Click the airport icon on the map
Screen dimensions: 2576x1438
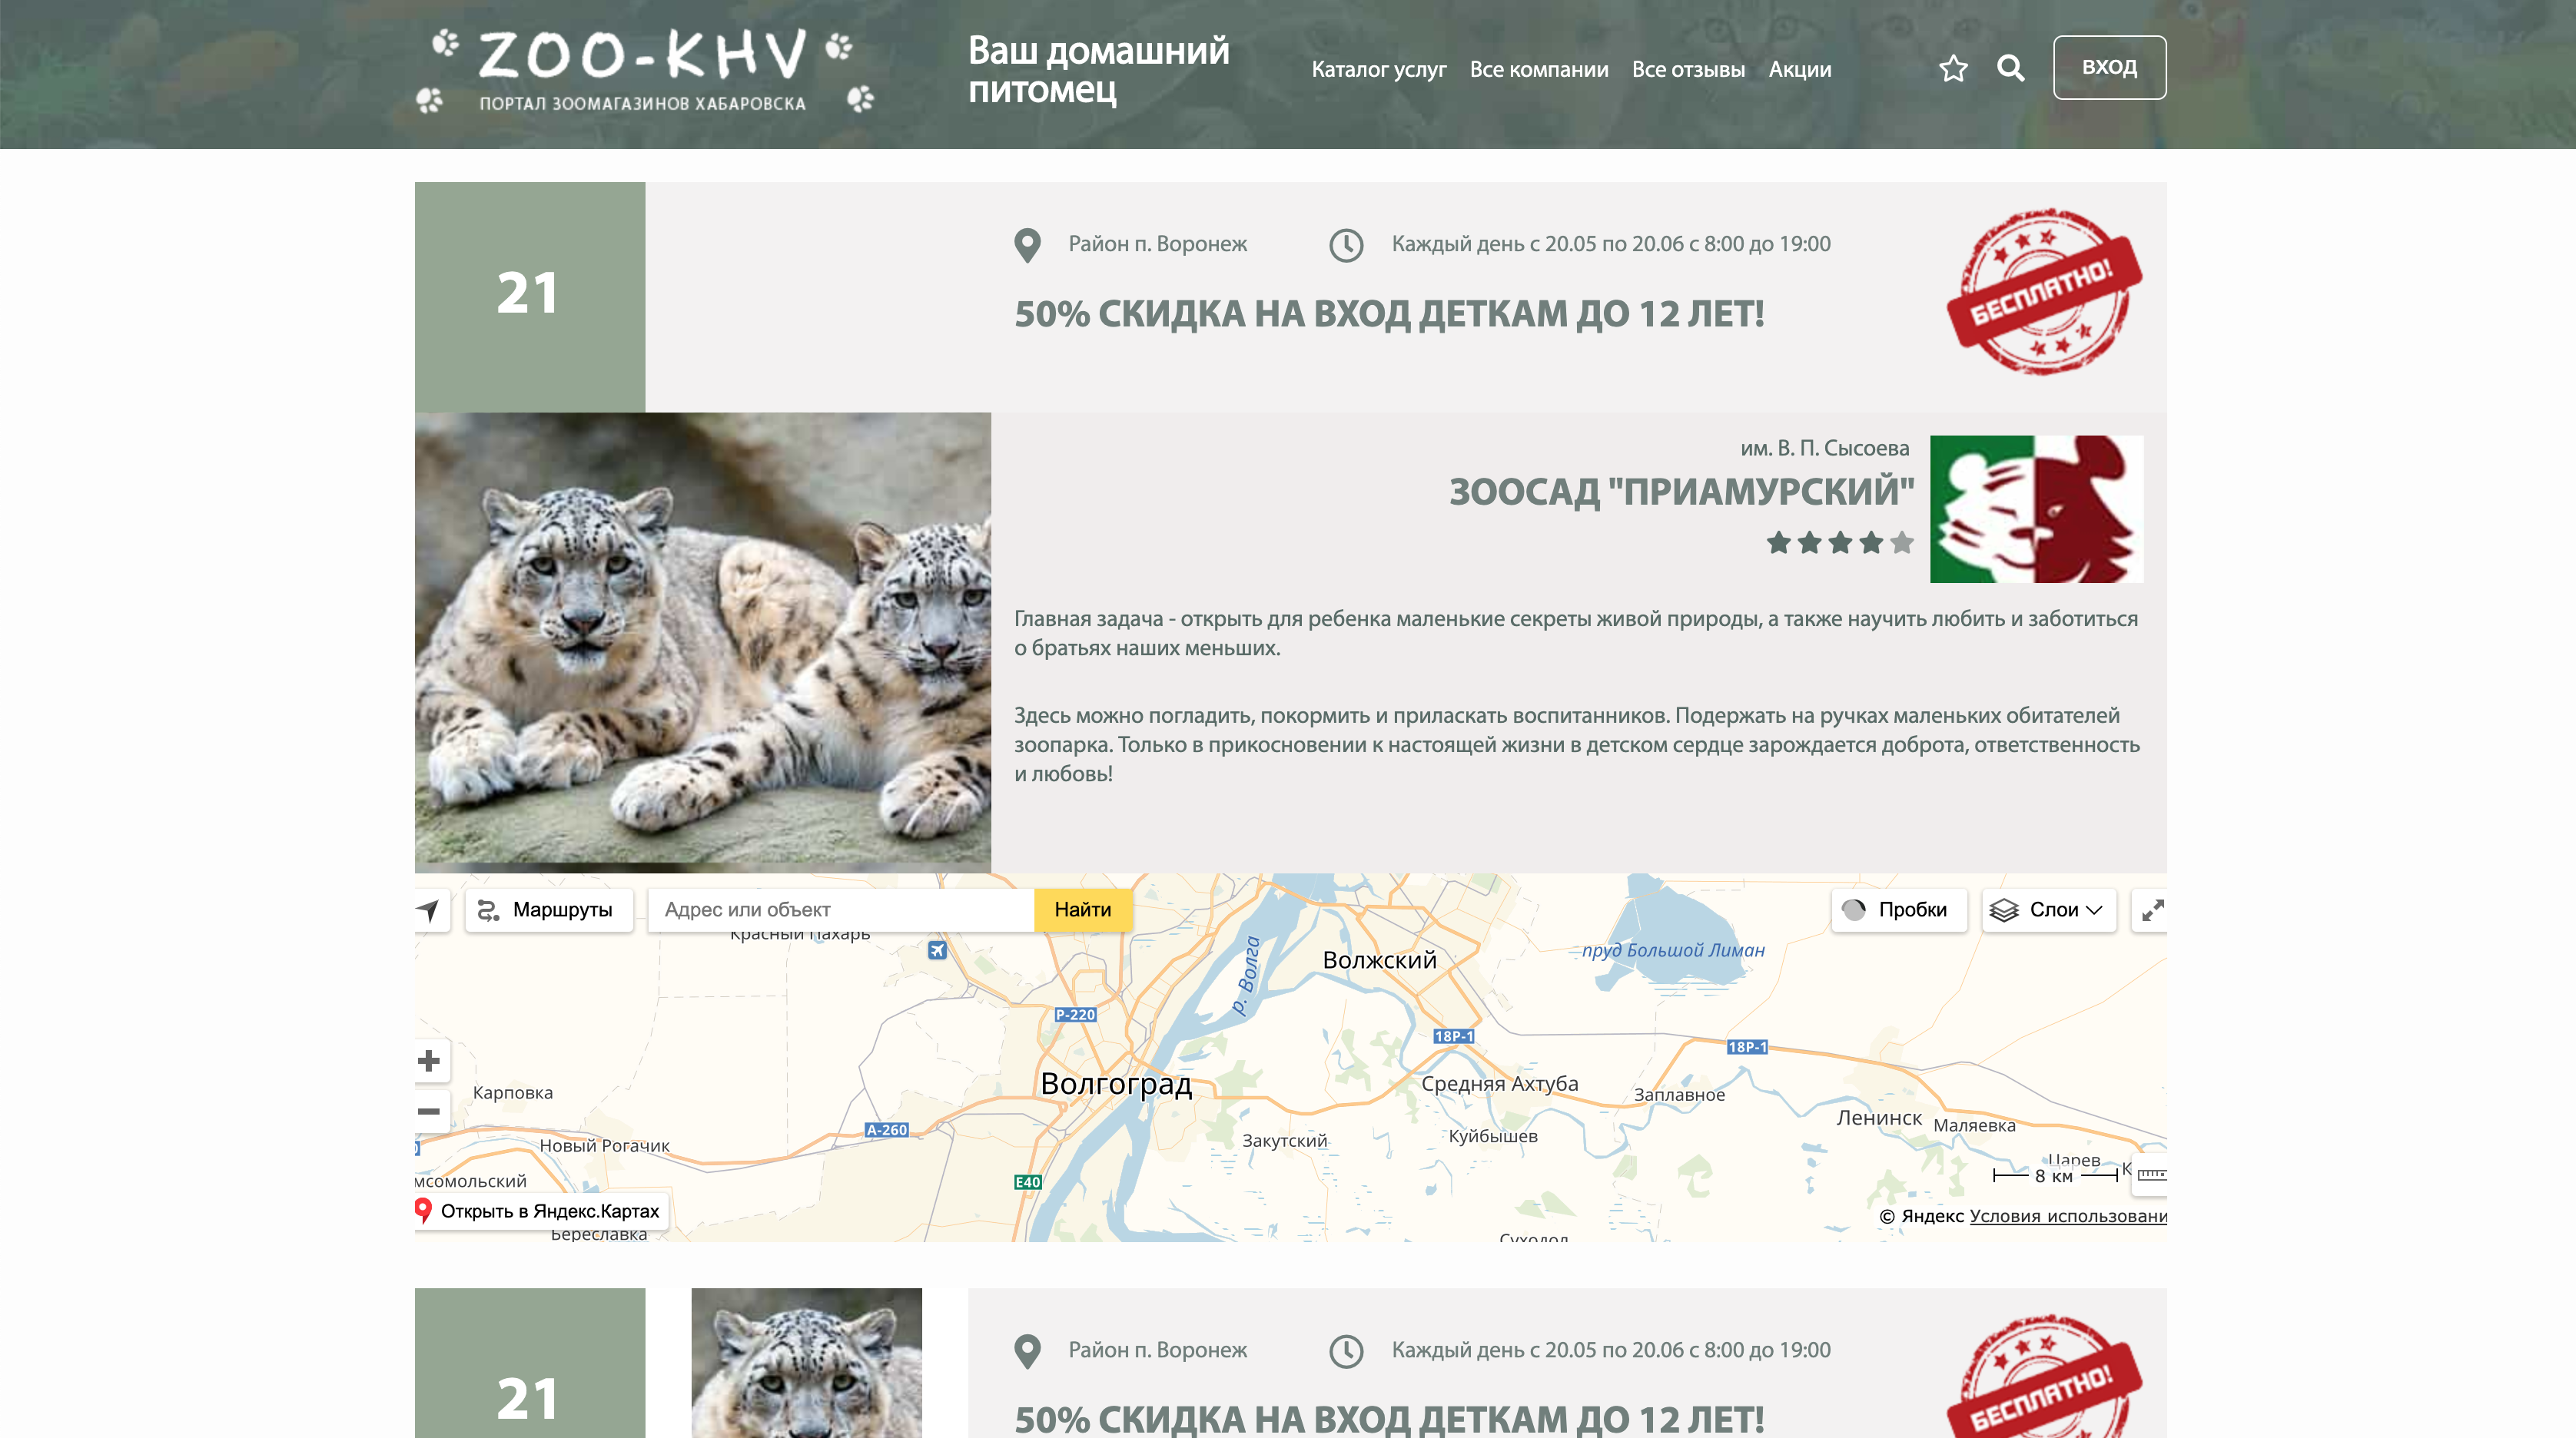click(x=937, y=949)
